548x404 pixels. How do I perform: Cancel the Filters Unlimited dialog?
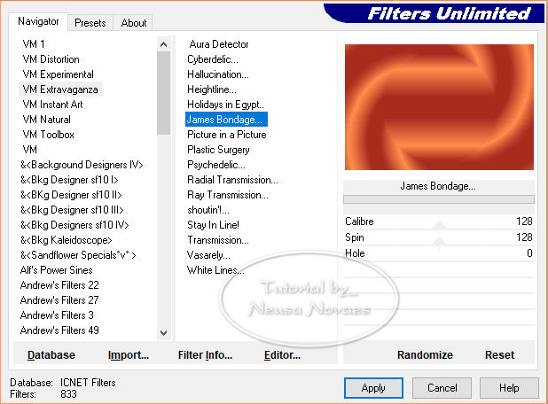[x=442, y=387]
